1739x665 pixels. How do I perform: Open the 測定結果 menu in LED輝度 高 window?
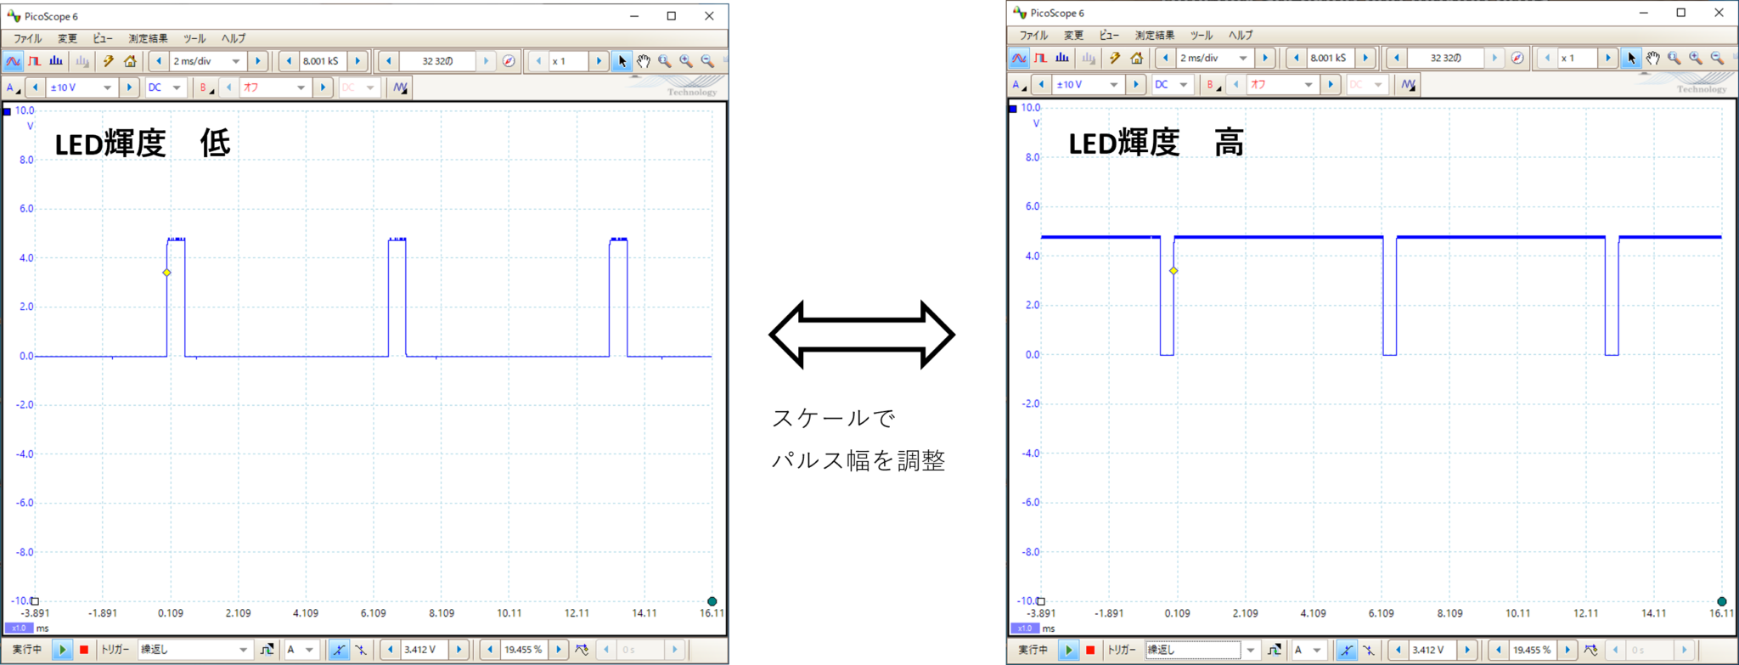(1155, 35)
